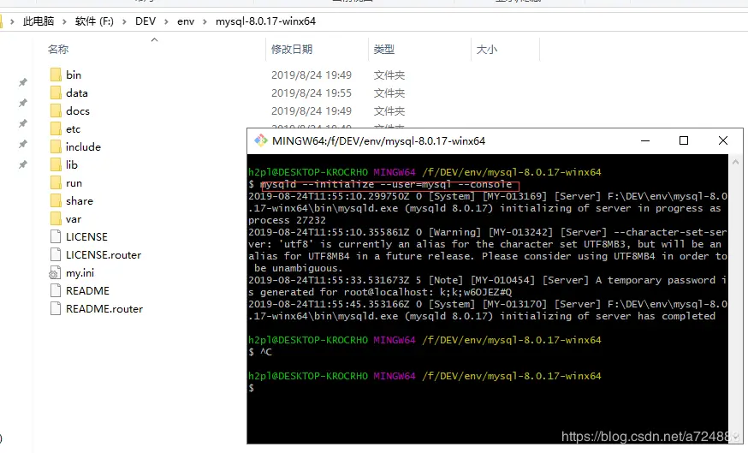
Task: Expand breadcrumb chevron after 此电脑
Action: point(64,21)
